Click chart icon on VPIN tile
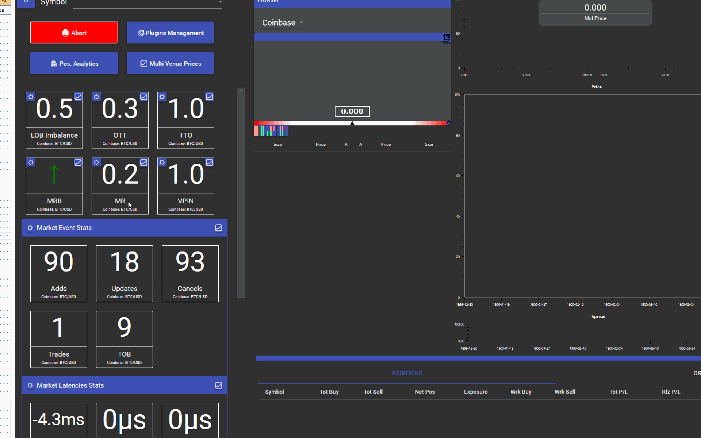Screen dimensions: 701x438 pos(210,162)
